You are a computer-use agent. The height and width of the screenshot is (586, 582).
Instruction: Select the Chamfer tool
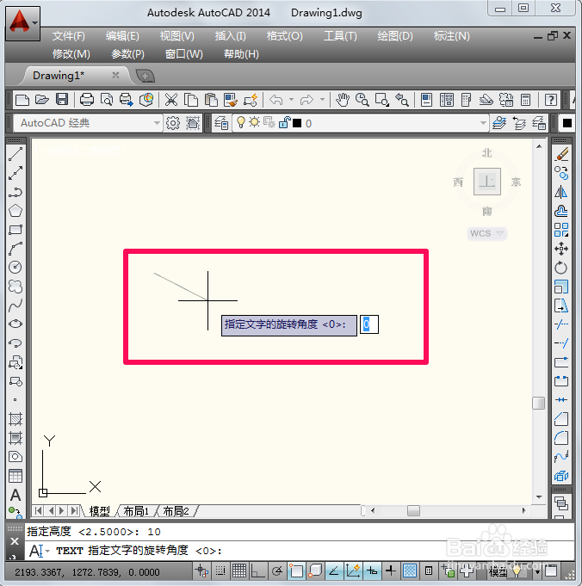(x=561, y=419)
